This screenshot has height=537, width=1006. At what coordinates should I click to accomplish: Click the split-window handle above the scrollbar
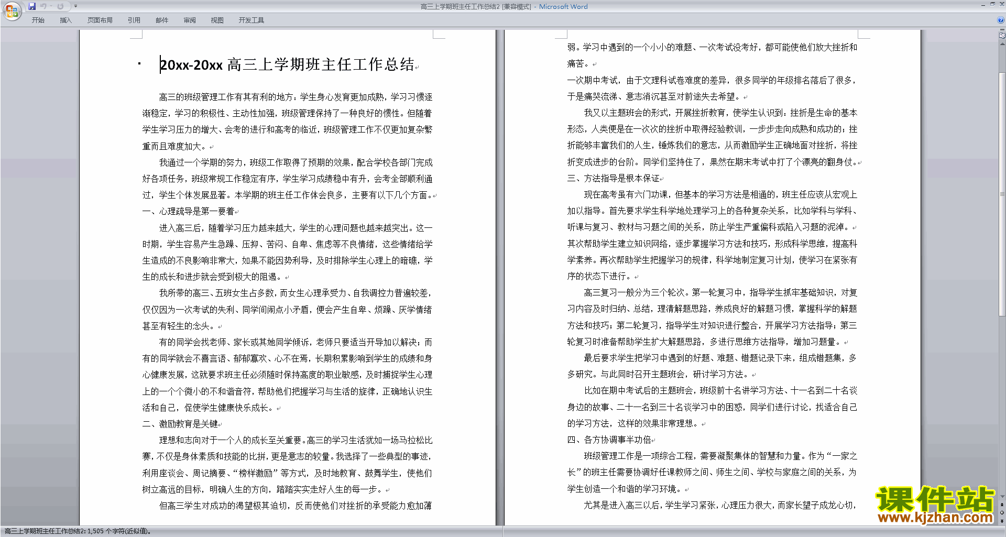tap(1002, 30)
